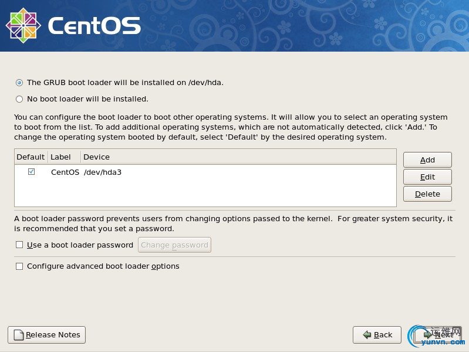469x352 pixels.
Task: Check 'Configure advanced boot loader options'
Action: click(19, 266)
